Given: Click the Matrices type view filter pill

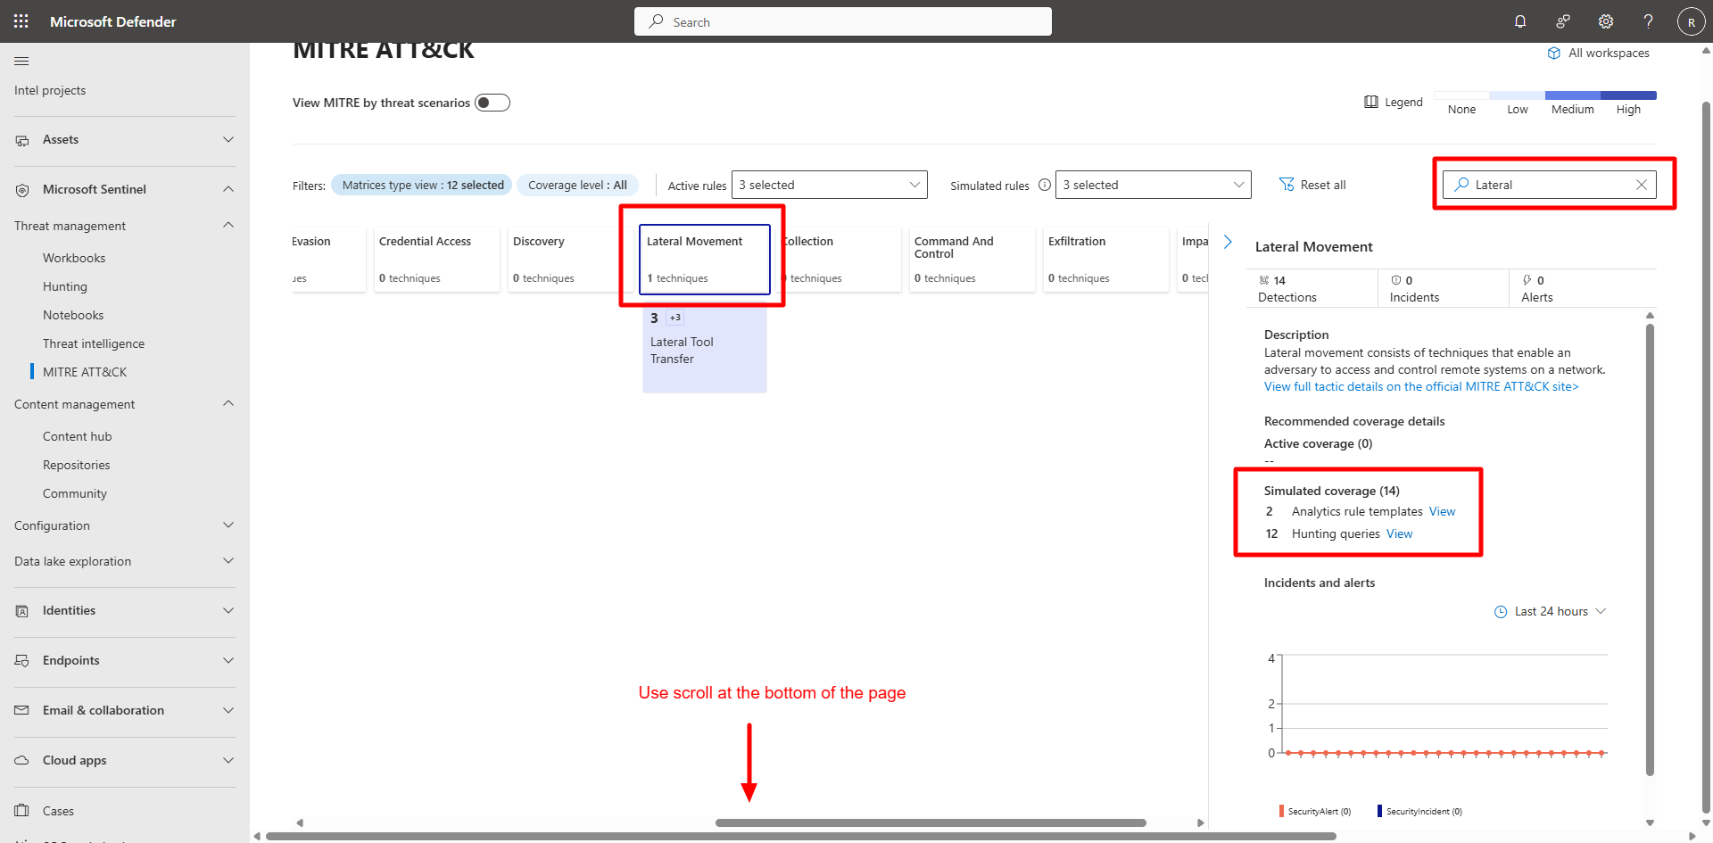Looking at the screenshot, I should point(422,185).
